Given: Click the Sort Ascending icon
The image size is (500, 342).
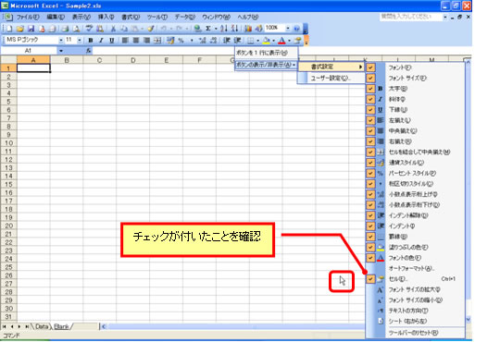Looking at the screenshot, I should pos(224,29).
